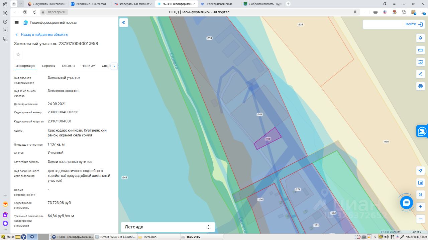Viewport: 428px width, 240px height.
Task: Switch to the Сервисы tab
Action: pos(48,66)
